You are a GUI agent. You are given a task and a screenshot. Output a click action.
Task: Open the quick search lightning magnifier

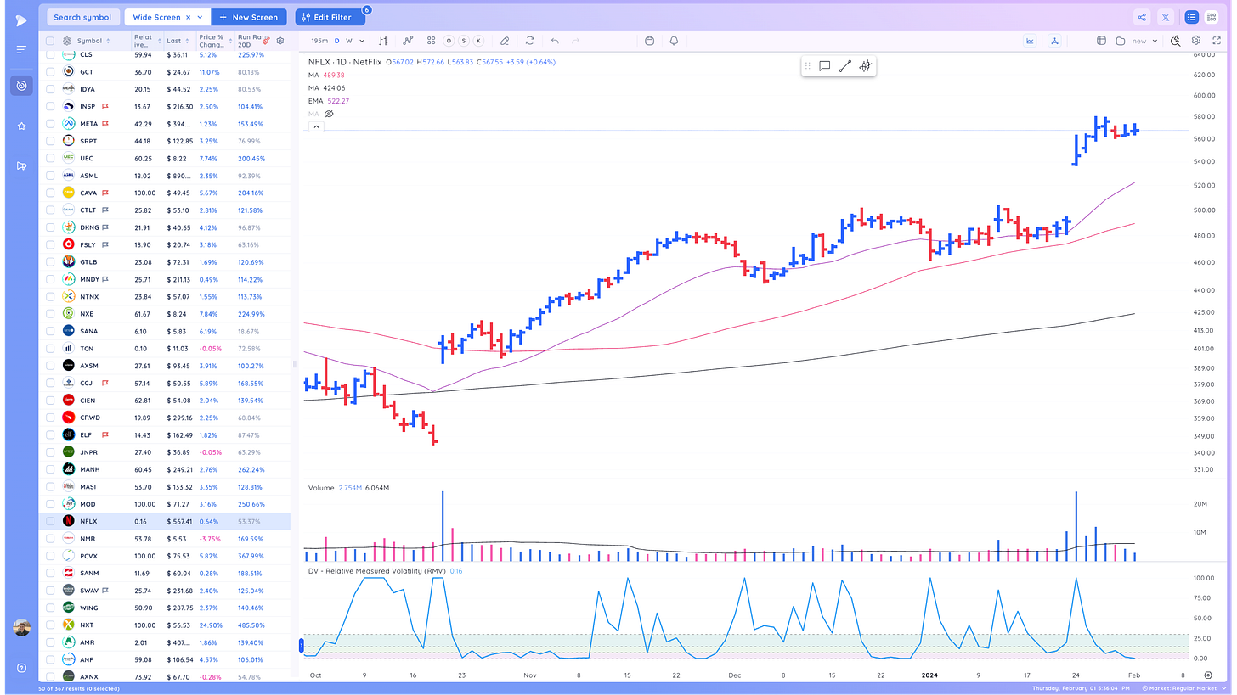point(1176,41)
